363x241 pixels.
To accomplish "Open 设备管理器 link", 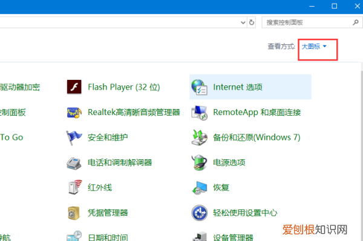I will click(233, 237).
